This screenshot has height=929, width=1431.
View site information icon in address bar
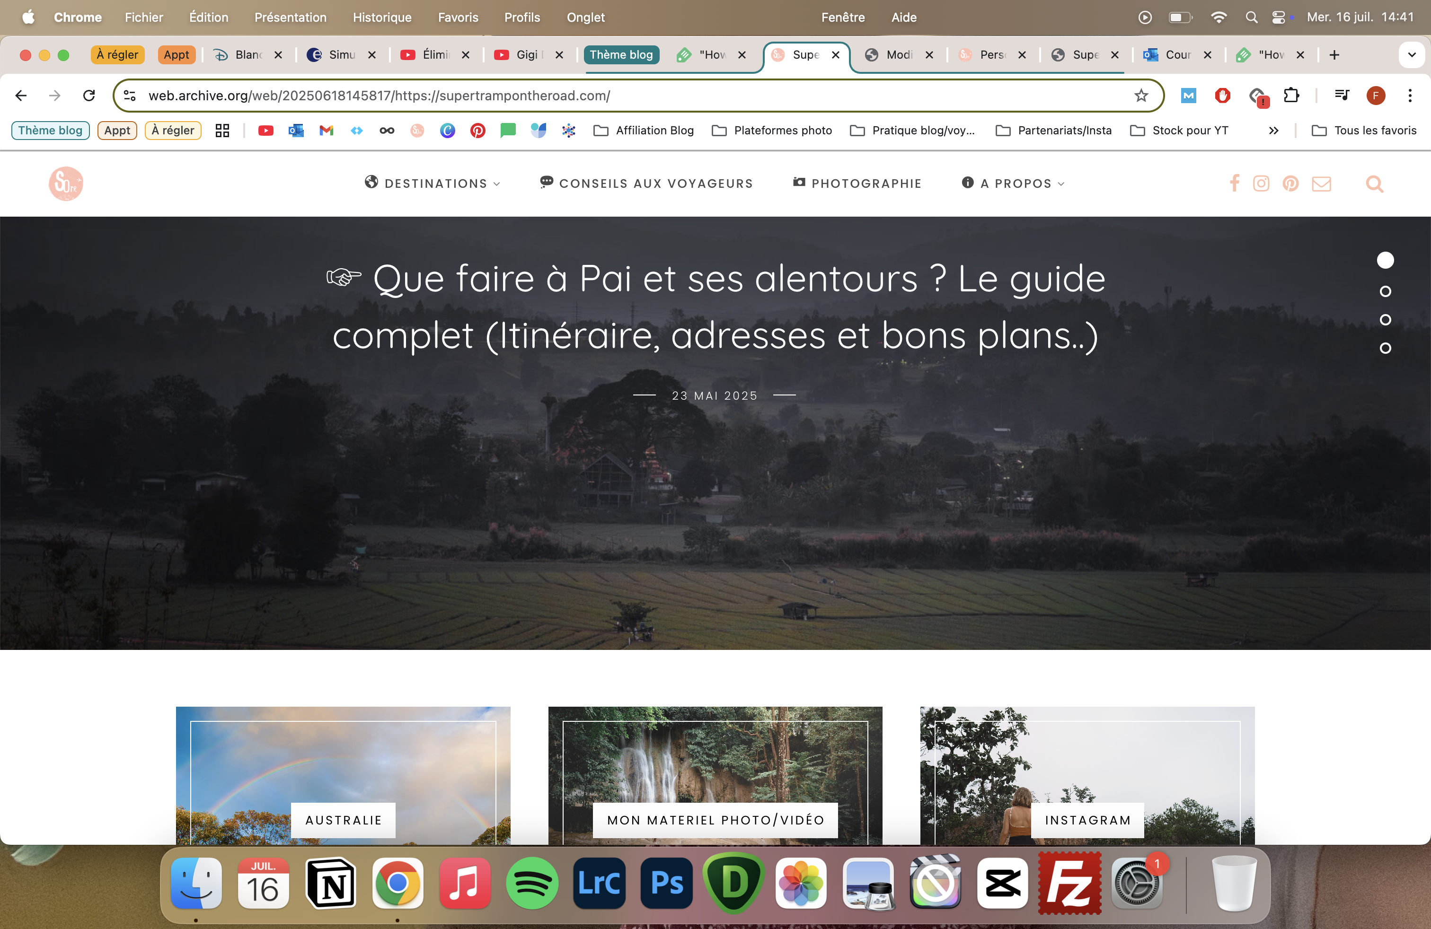[130, 96]
